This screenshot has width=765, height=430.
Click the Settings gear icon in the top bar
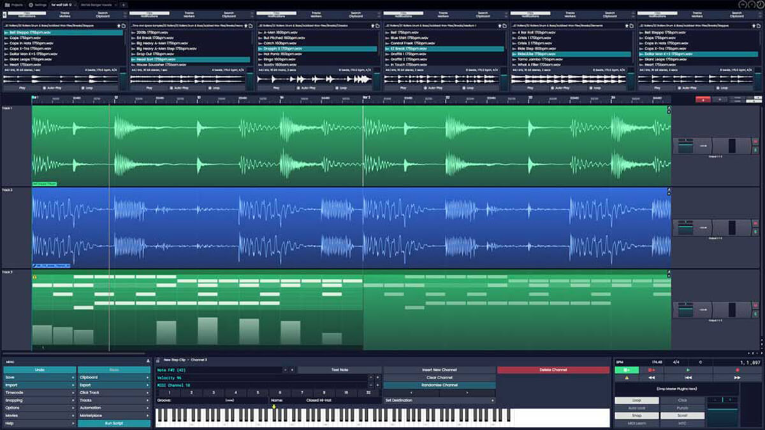pyautogui.click(x=31, y=5)
